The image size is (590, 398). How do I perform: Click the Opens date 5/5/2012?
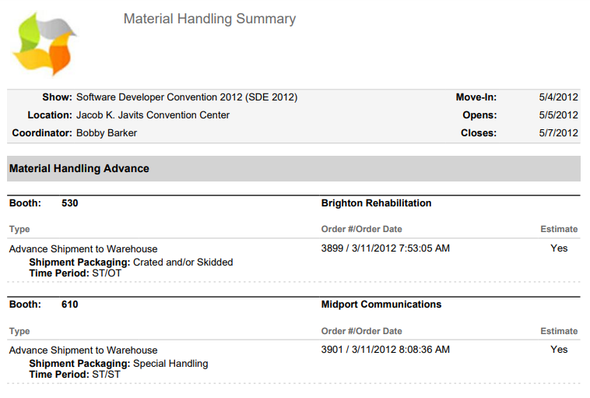pyautogui.click(x=558, y=115)
